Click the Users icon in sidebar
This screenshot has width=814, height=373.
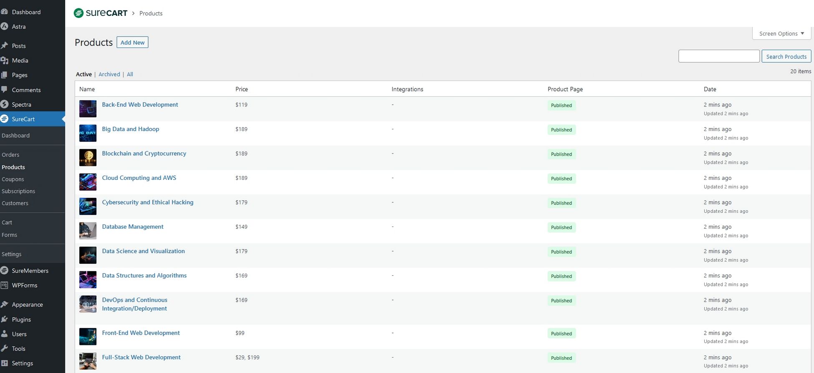pos(5,334)
